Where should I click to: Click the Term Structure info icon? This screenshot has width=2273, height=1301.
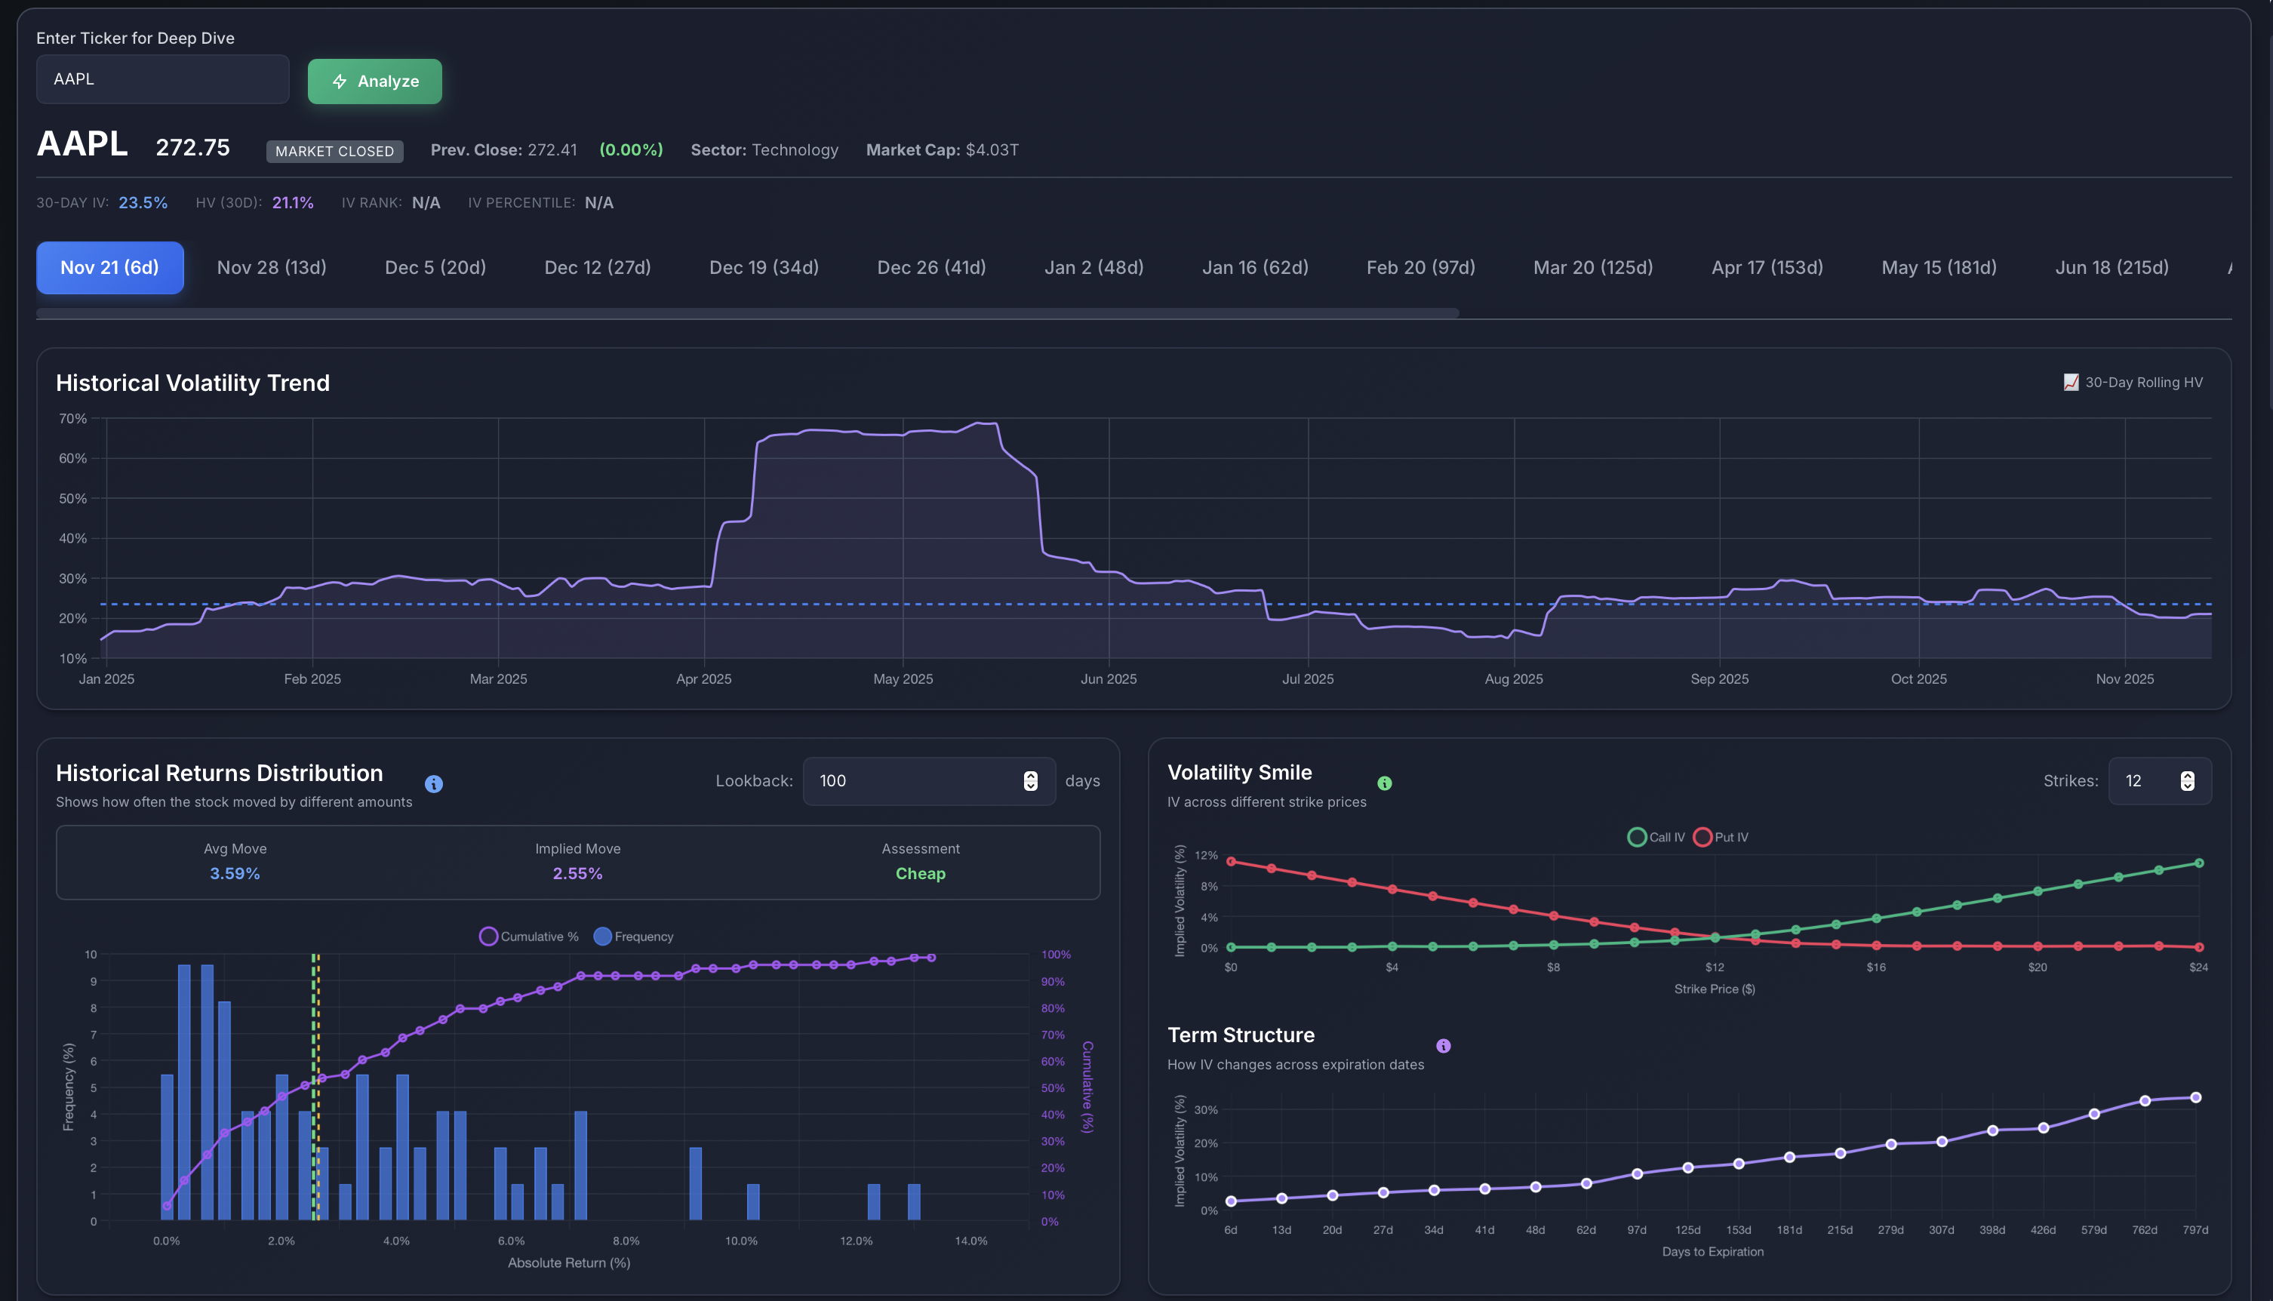point(1444,1044)
